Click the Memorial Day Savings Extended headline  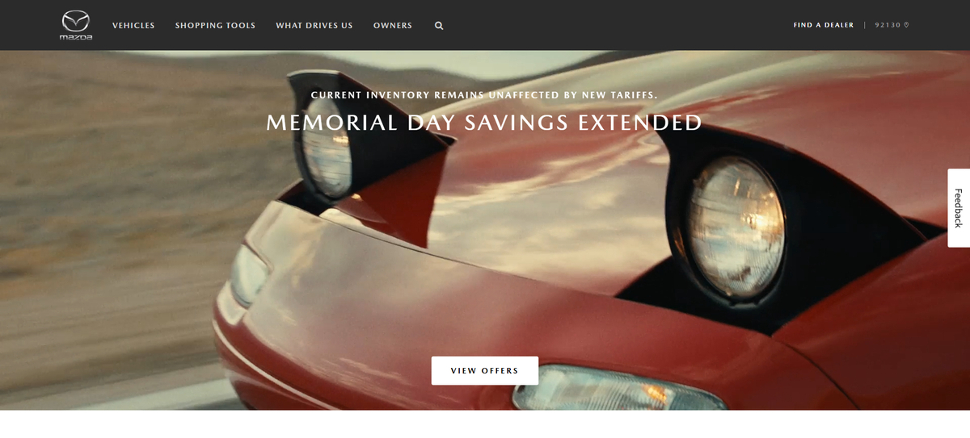tap(484, 123)
